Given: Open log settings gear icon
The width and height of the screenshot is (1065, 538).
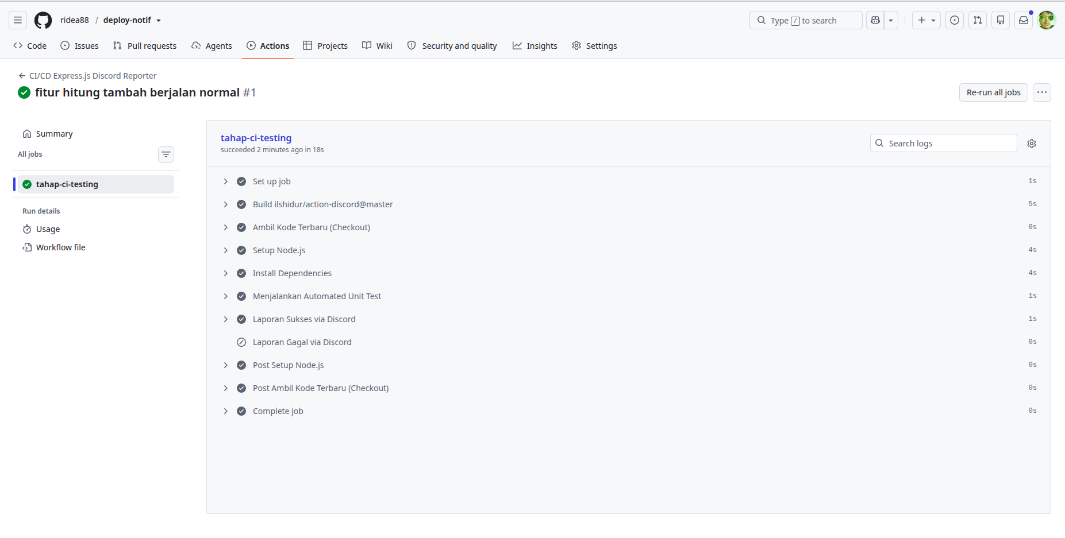Looking at the screenshot, I should 1032,144.
